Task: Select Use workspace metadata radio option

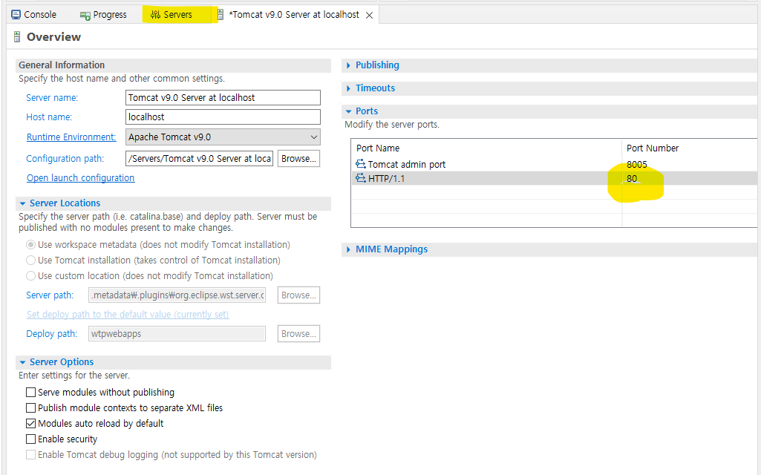Action: pyautogui.click(x=30, y=244)
